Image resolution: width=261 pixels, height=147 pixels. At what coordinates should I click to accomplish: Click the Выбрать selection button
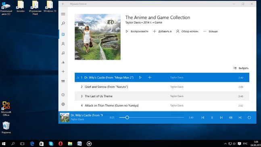coord(241,68)
